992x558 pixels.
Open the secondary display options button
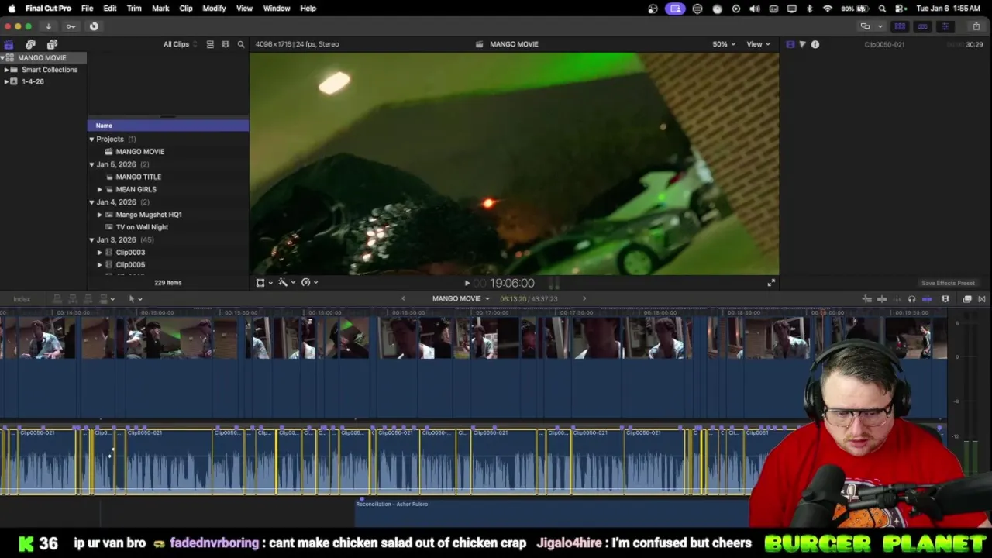[865, 26]
